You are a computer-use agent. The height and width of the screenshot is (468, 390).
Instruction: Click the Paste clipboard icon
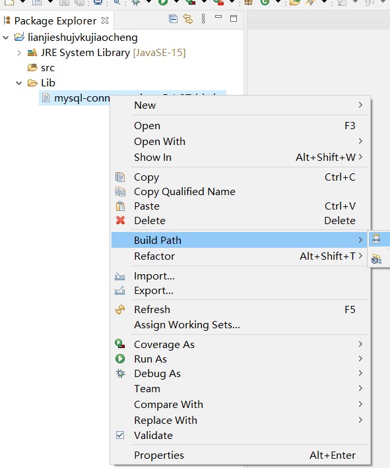coord(120,206)
